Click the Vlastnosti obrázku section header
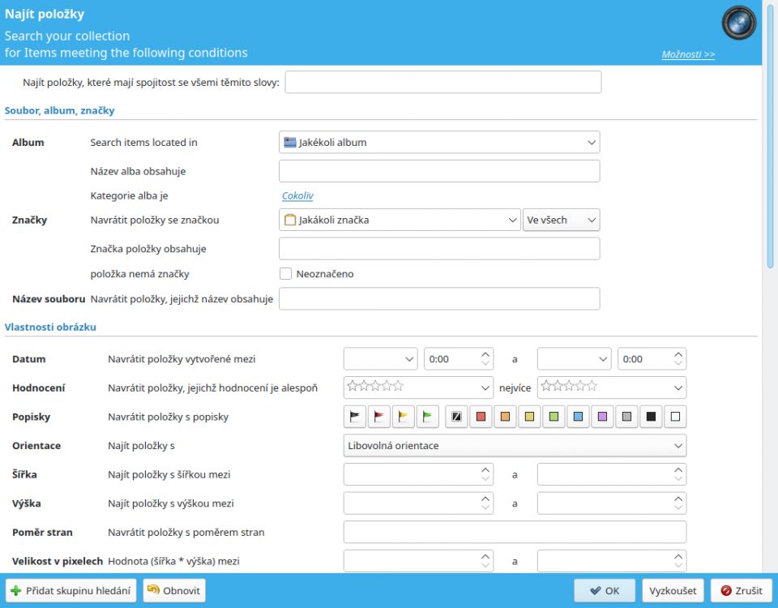Viewport: 778px width, 608px height. pos(50,327)
